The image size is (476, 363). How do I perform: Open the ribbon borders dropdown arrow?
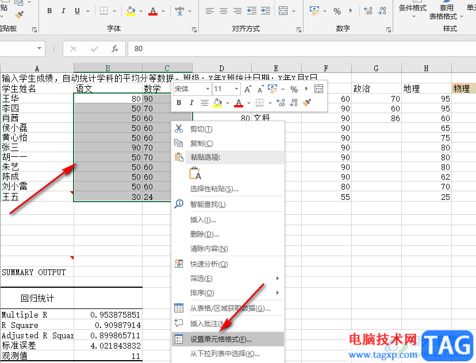pyautogui.click(x=114, y=11)
